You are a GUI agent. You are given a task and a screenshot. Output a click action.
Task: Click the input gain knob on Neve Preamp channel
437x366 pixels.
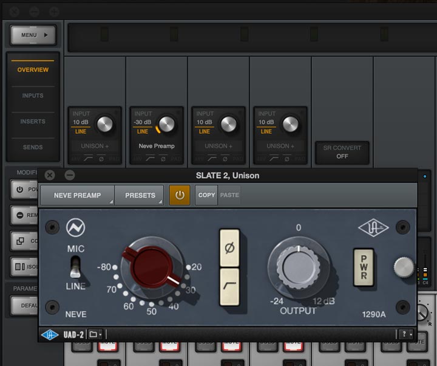tap(166, 124)
